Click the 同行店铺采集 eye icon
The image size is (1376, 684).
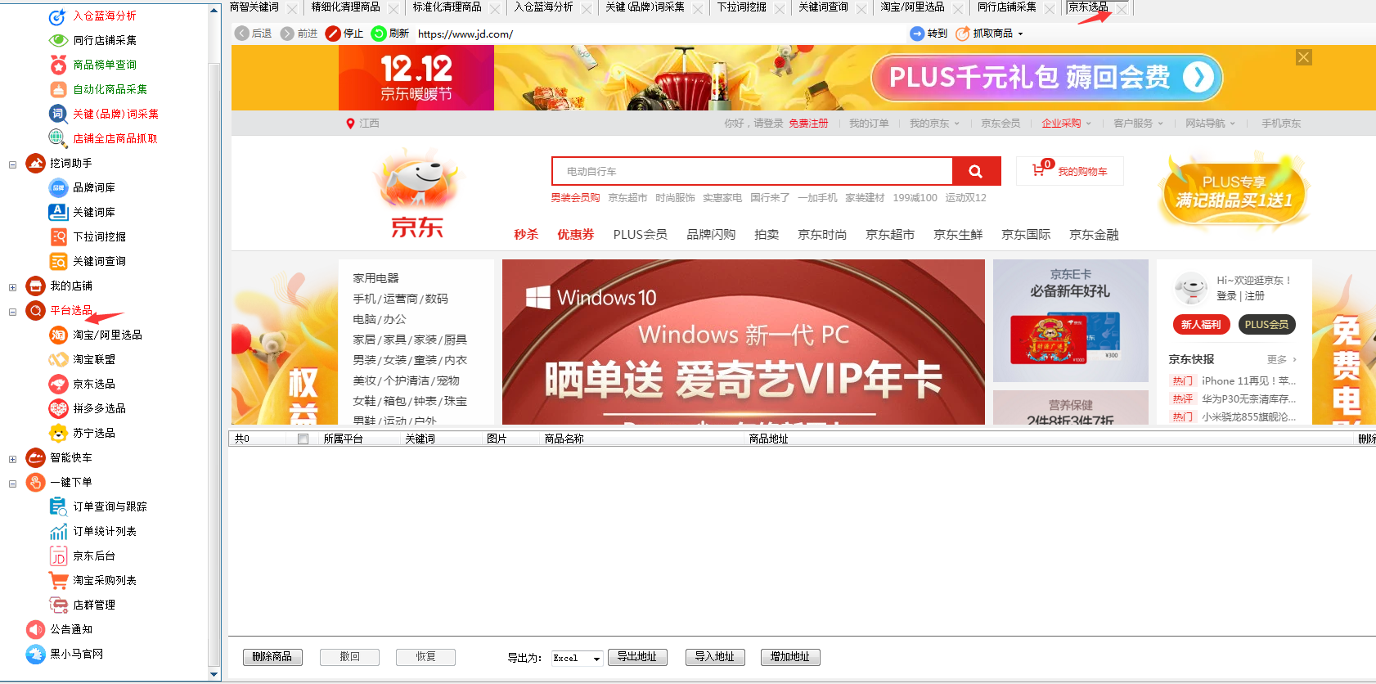[x=58, y=40]
